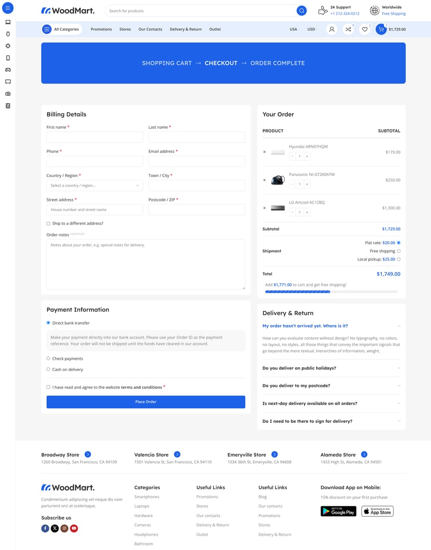Open USA country selector
The image size is (431, 550).
295,30
